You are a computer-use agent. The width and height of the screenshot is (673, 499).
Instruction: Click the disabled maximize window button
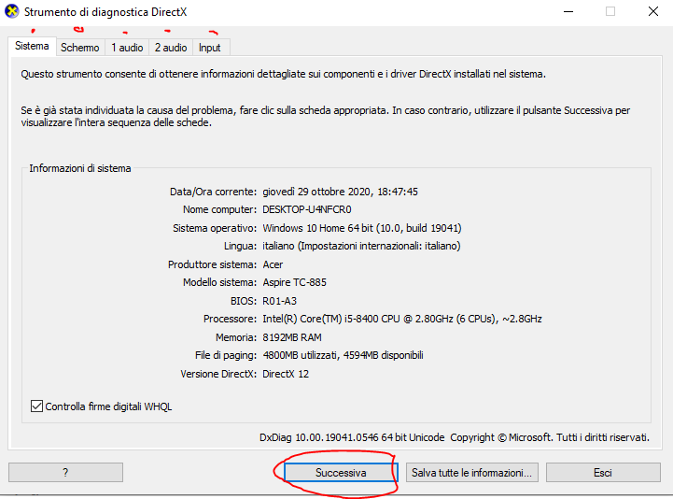610,12
